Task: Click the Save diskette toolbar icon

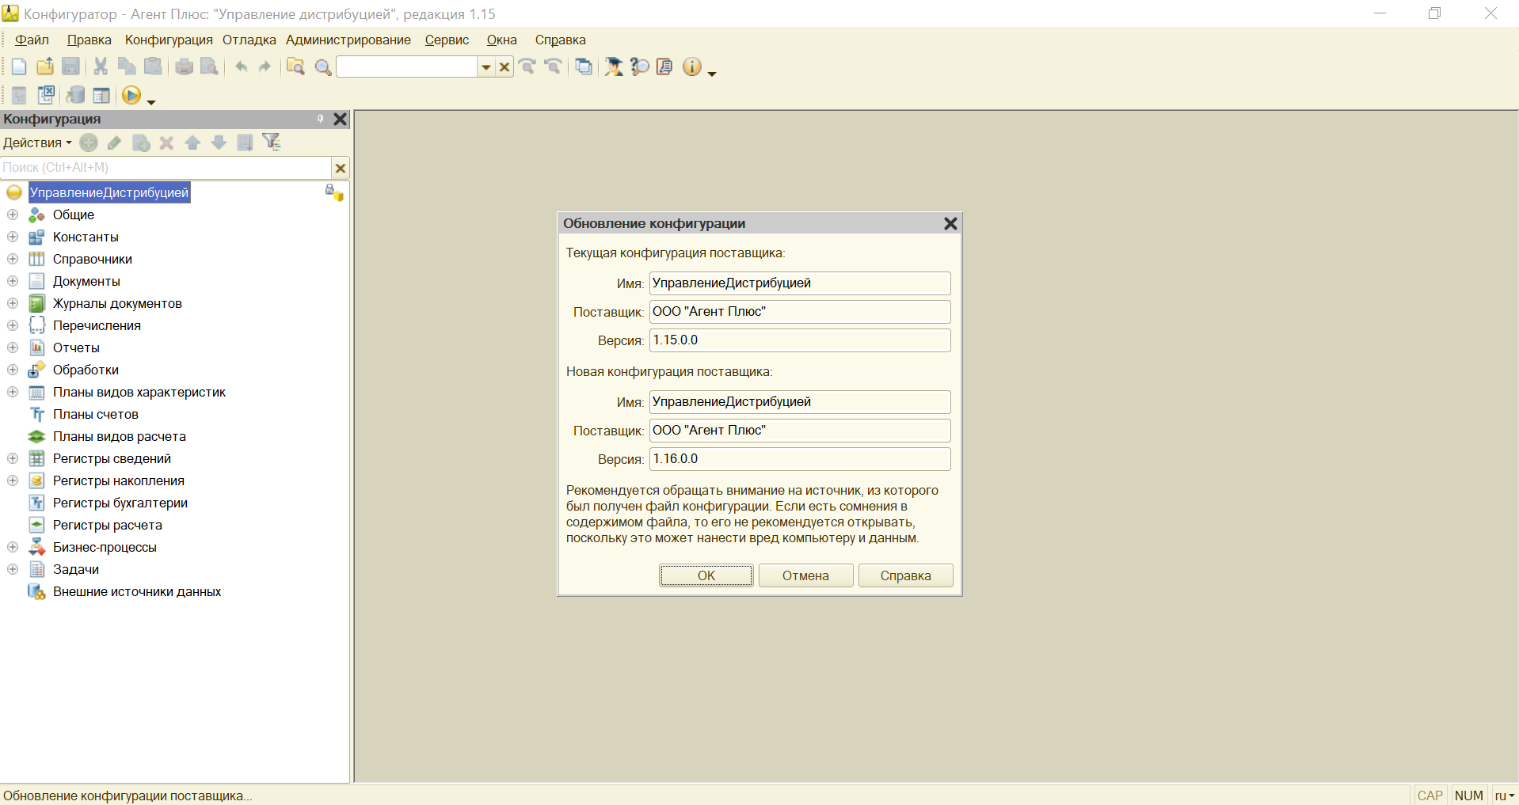Action: click(71, 67)
